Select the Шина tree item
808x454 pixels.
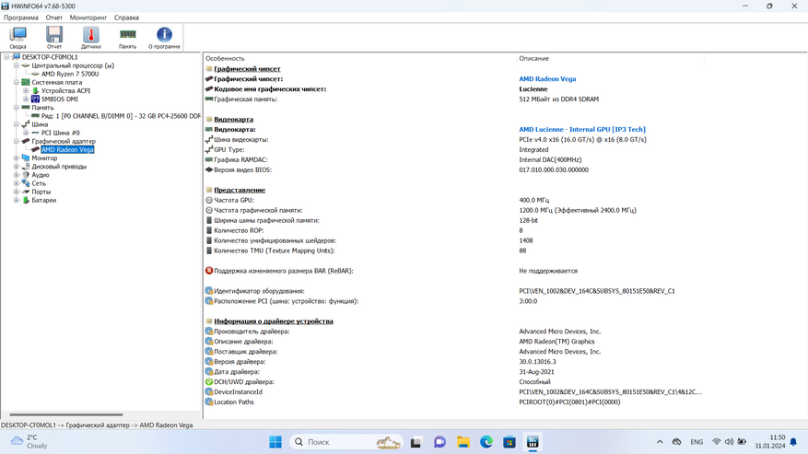click(40, 124)
